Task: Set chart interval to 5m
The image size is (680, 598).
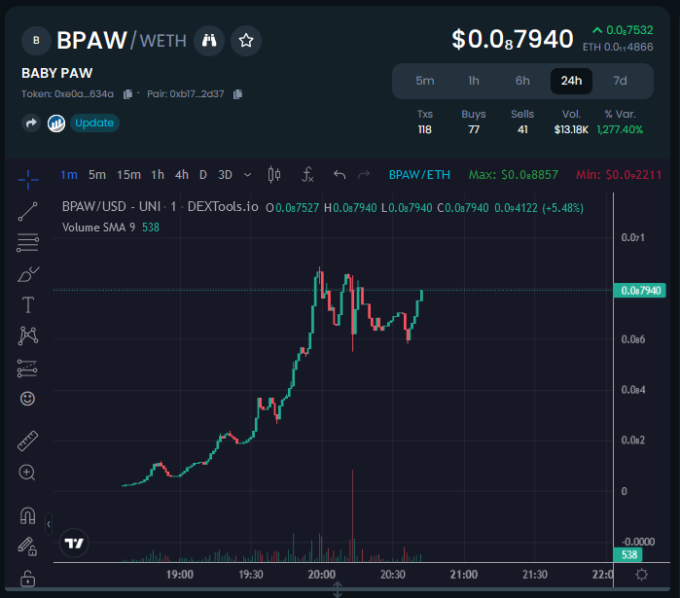Action: (97, 175)
